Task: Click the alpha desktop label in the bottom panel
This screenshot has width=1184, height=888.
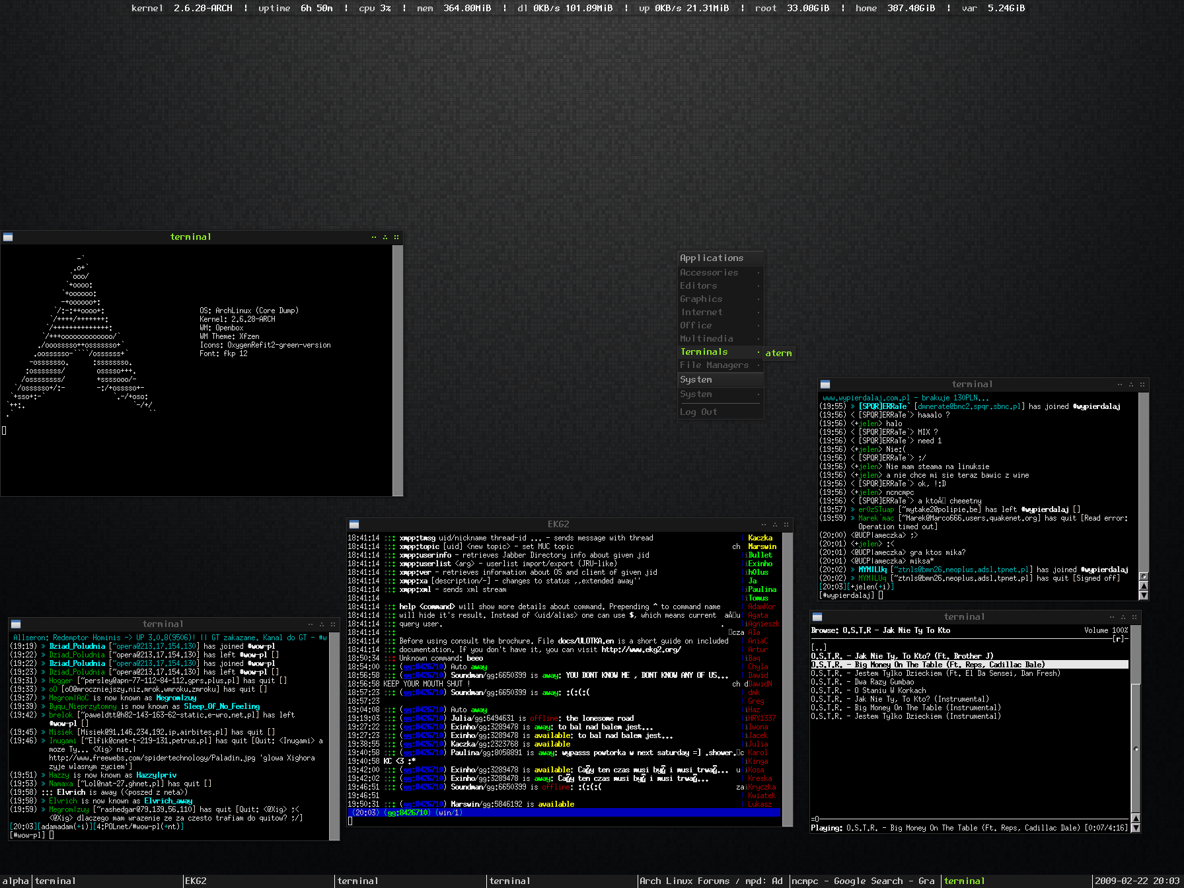Action: [16, 881]
